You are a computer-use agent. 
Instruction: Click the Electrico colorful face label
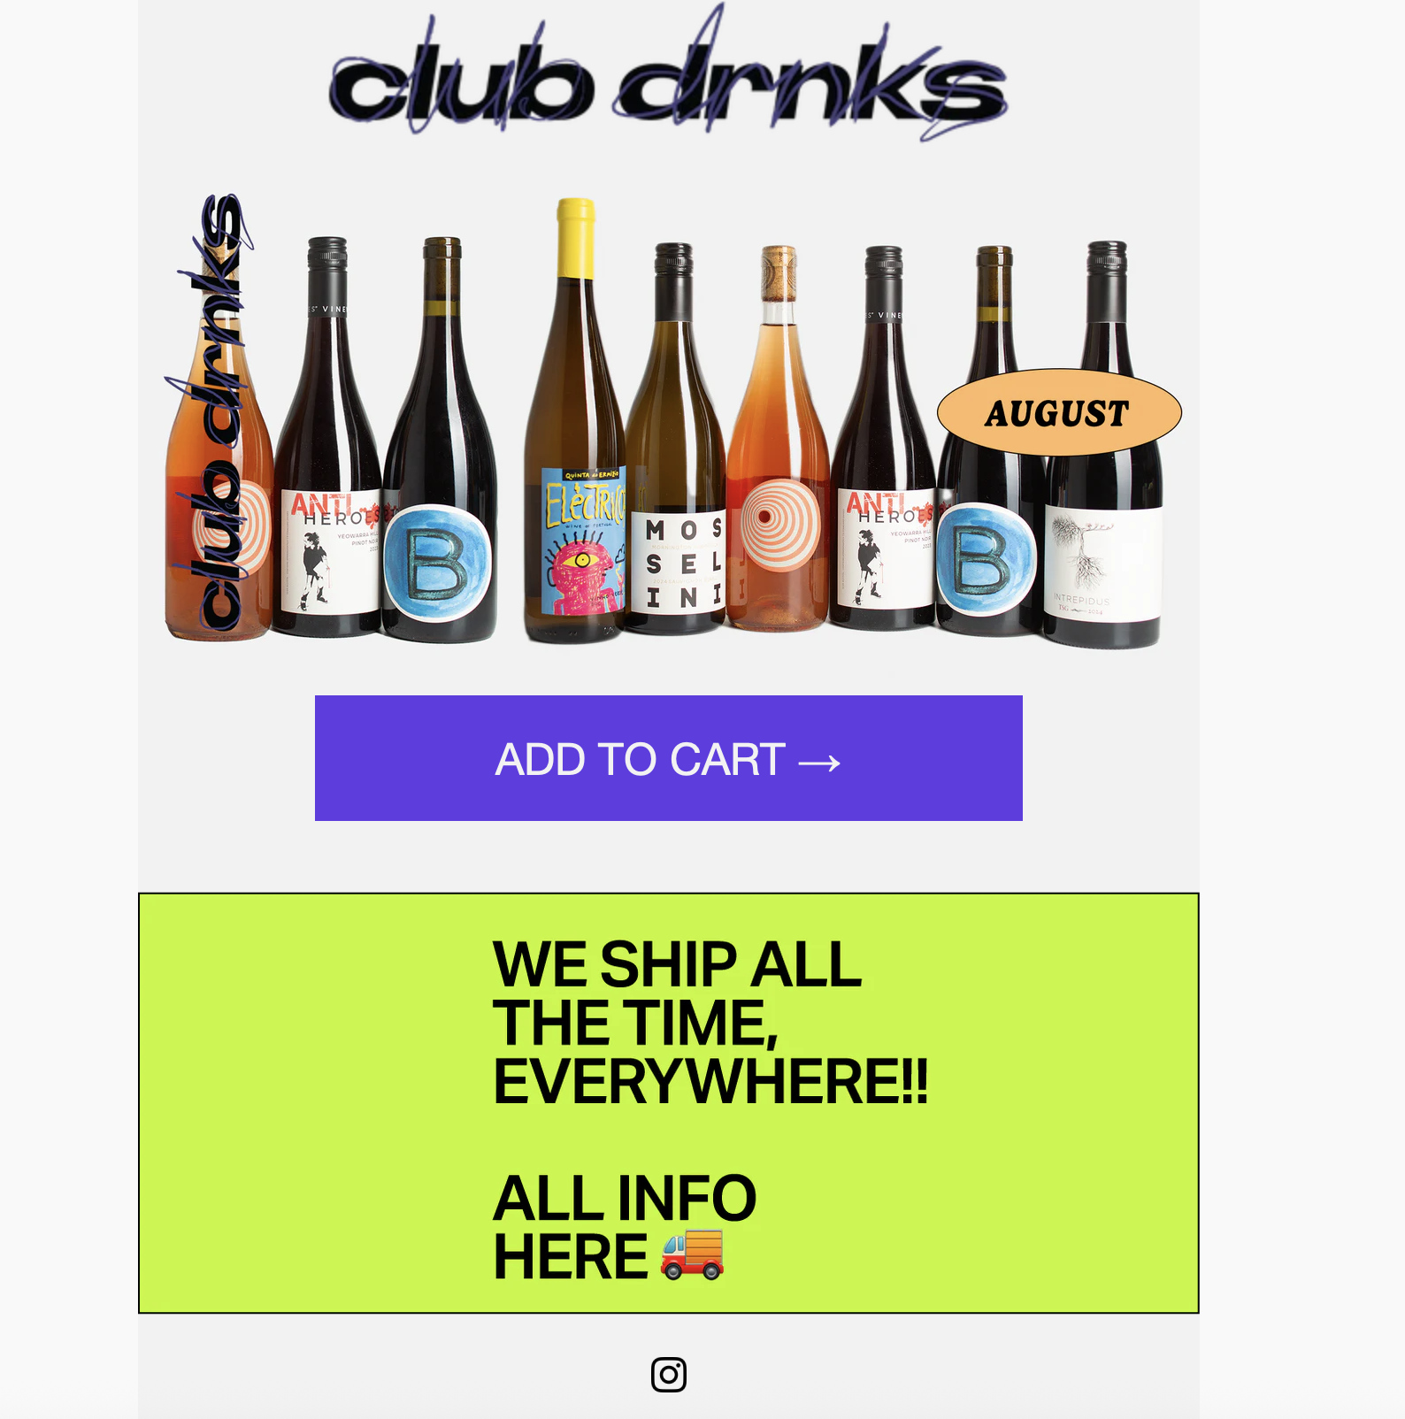click(584, 541)
